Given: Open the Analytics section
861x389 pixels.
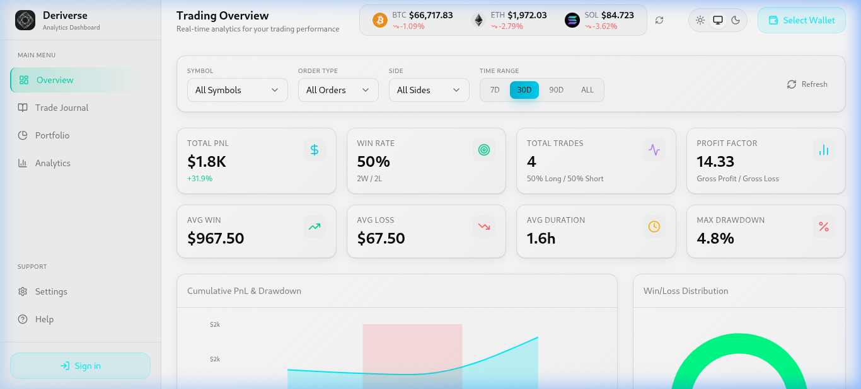Looking at the screenshot, I should [x=80, y=163].
